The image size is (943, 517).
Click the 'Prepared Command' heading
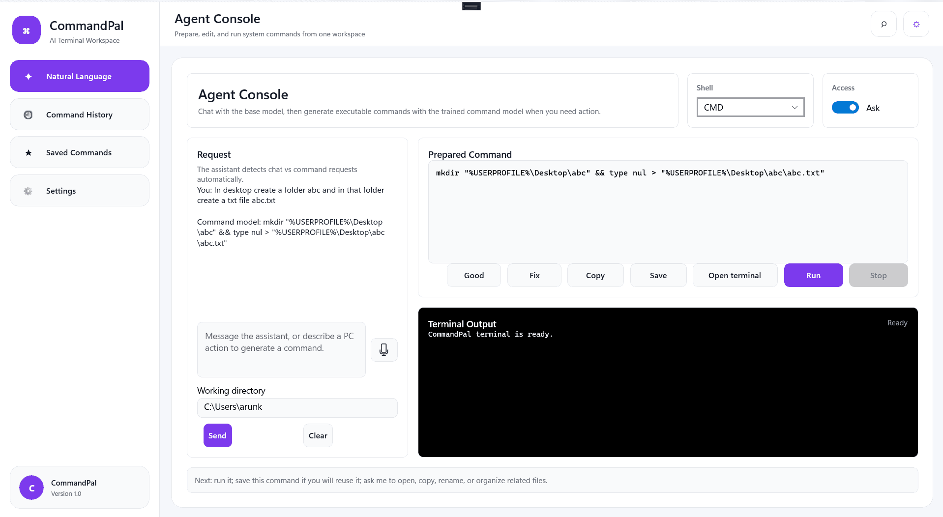(470, 154)
